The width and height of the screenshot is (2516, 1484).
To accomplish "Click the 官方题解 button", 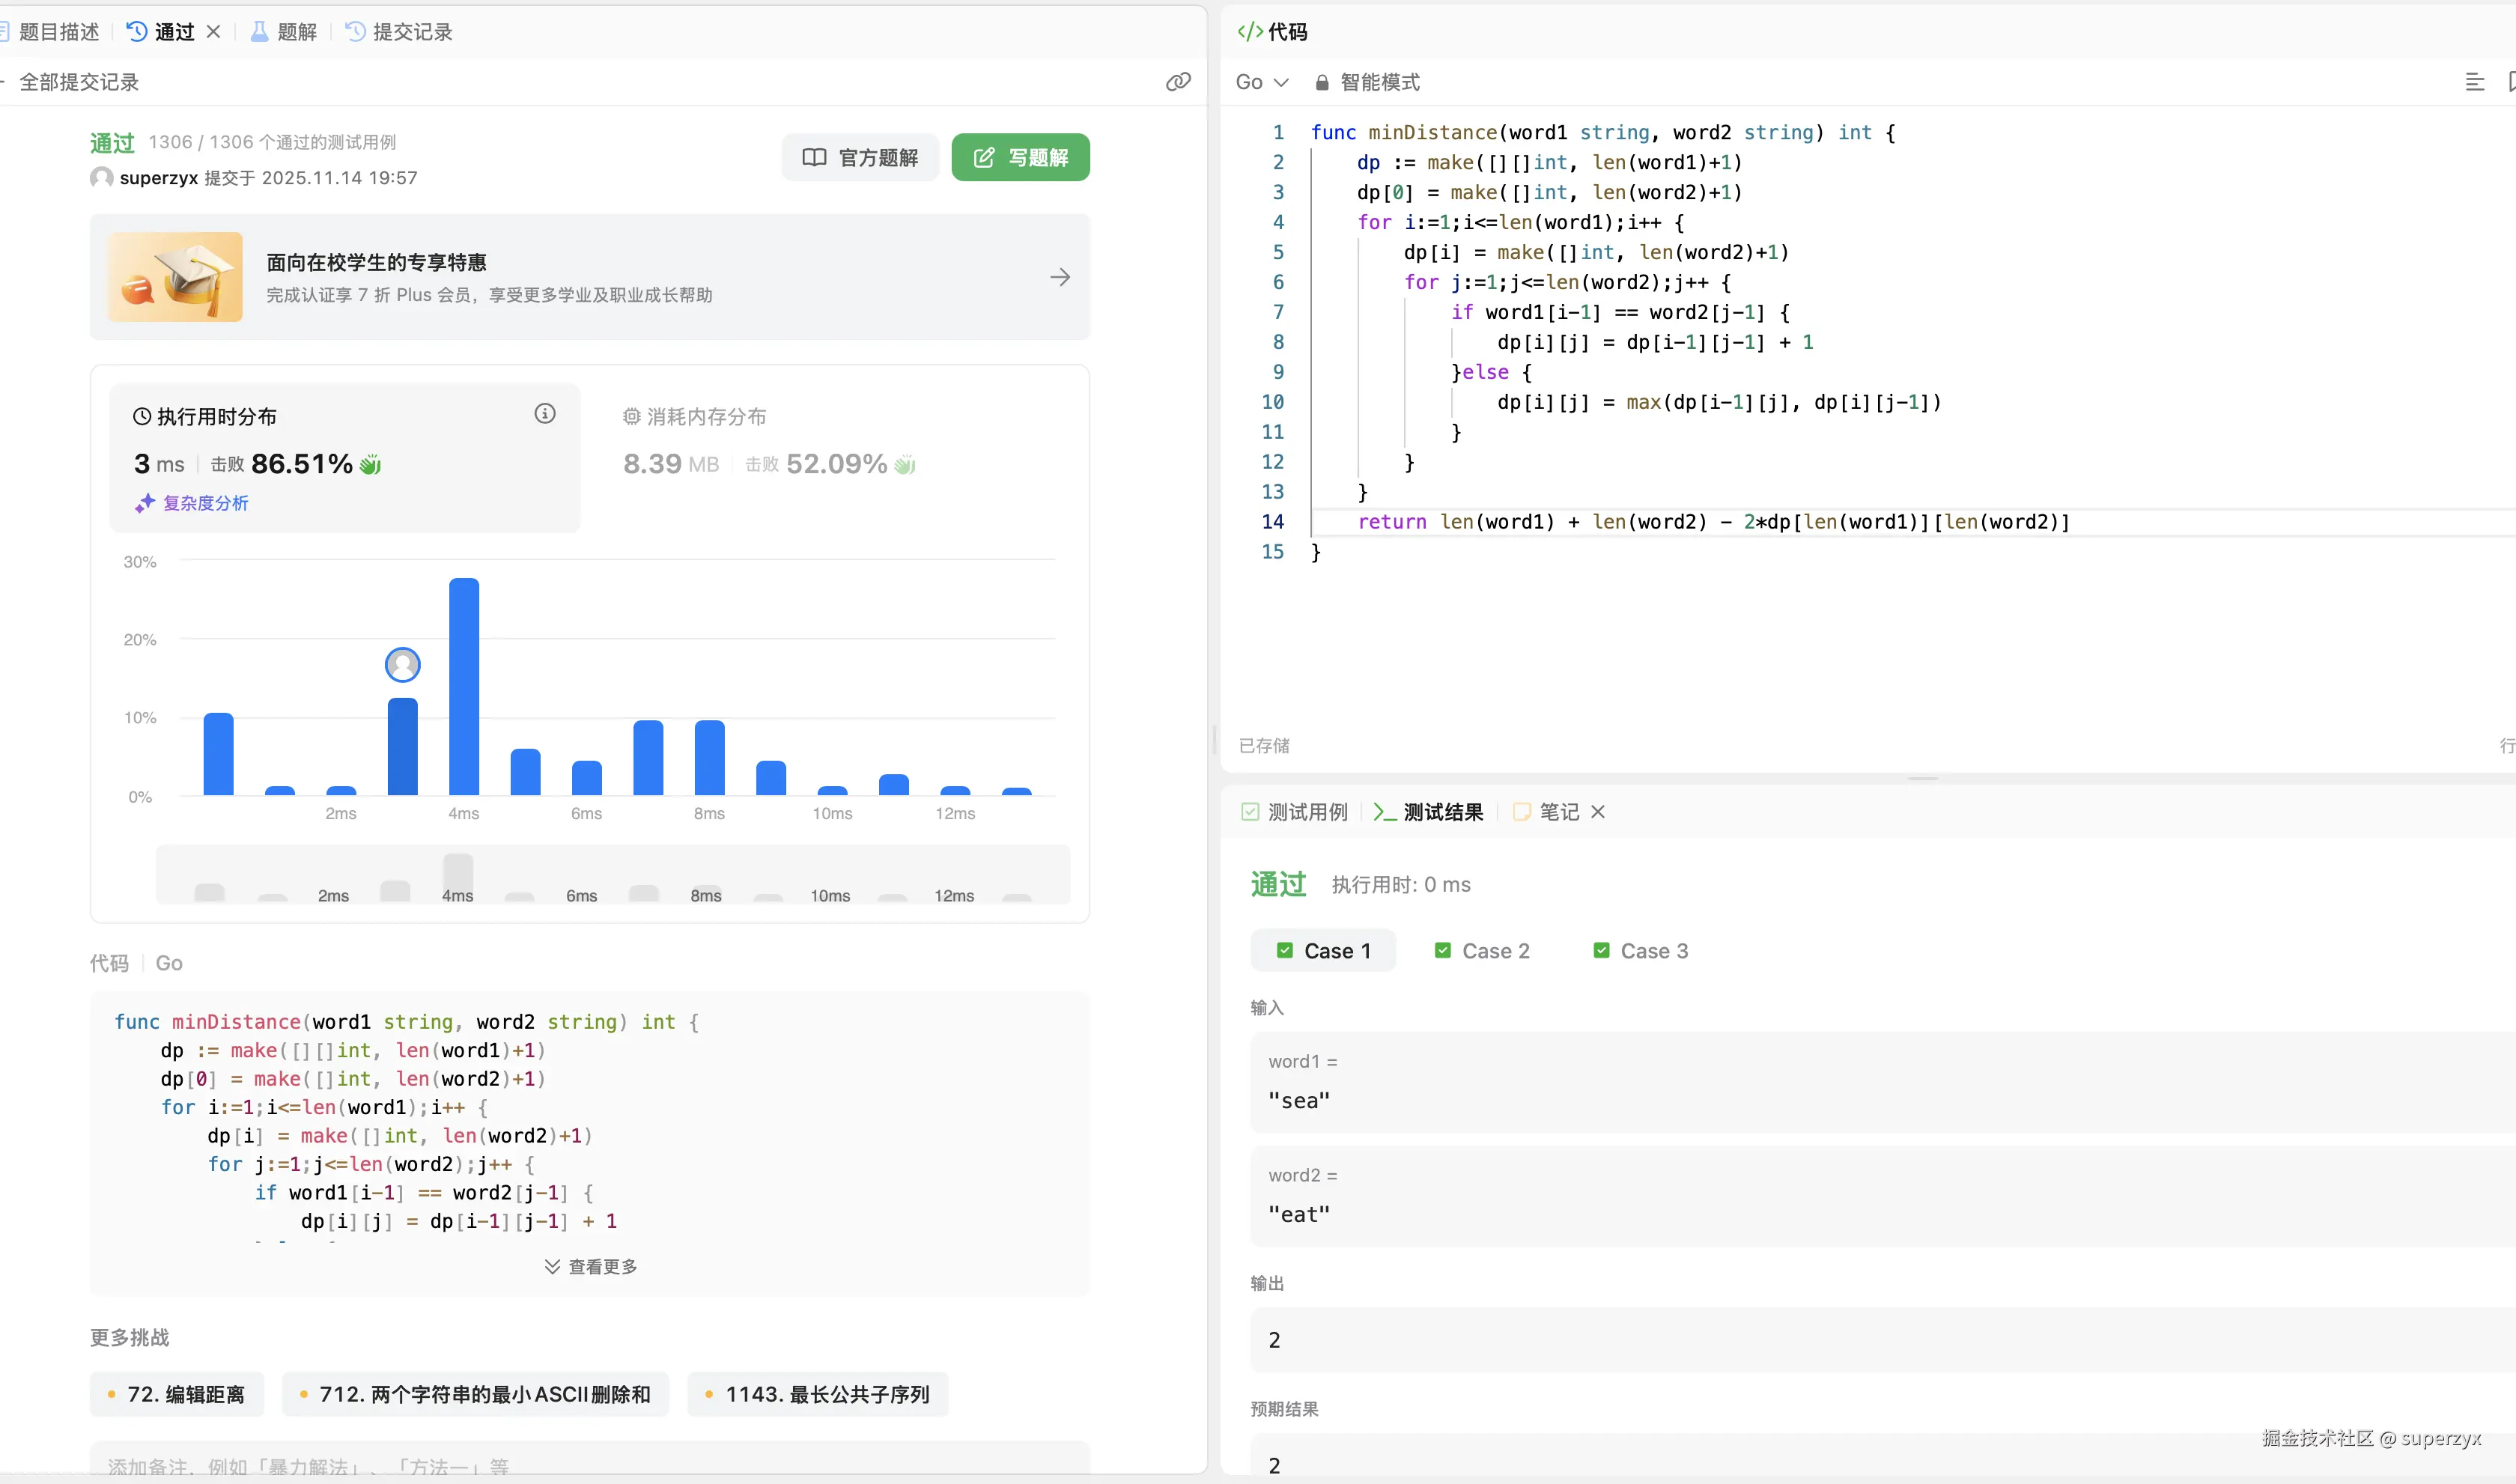I will point(860,157).
